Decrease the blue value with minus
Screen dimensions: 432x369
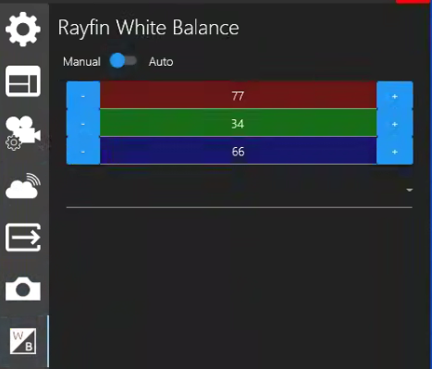[x=83, y=151]
